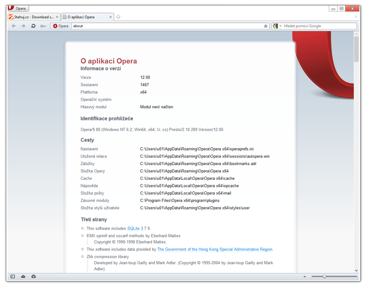Viewport: 366px width, 287px height.
Task: Select the version number 12.00
Action: 145,77
